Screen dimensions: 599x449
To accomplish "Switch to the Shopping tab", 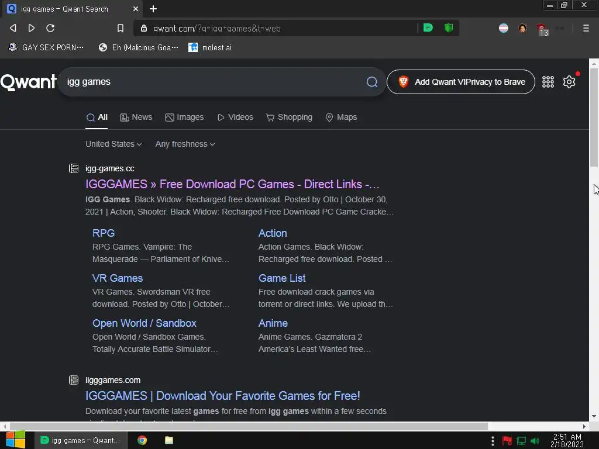I will [289, 117].
